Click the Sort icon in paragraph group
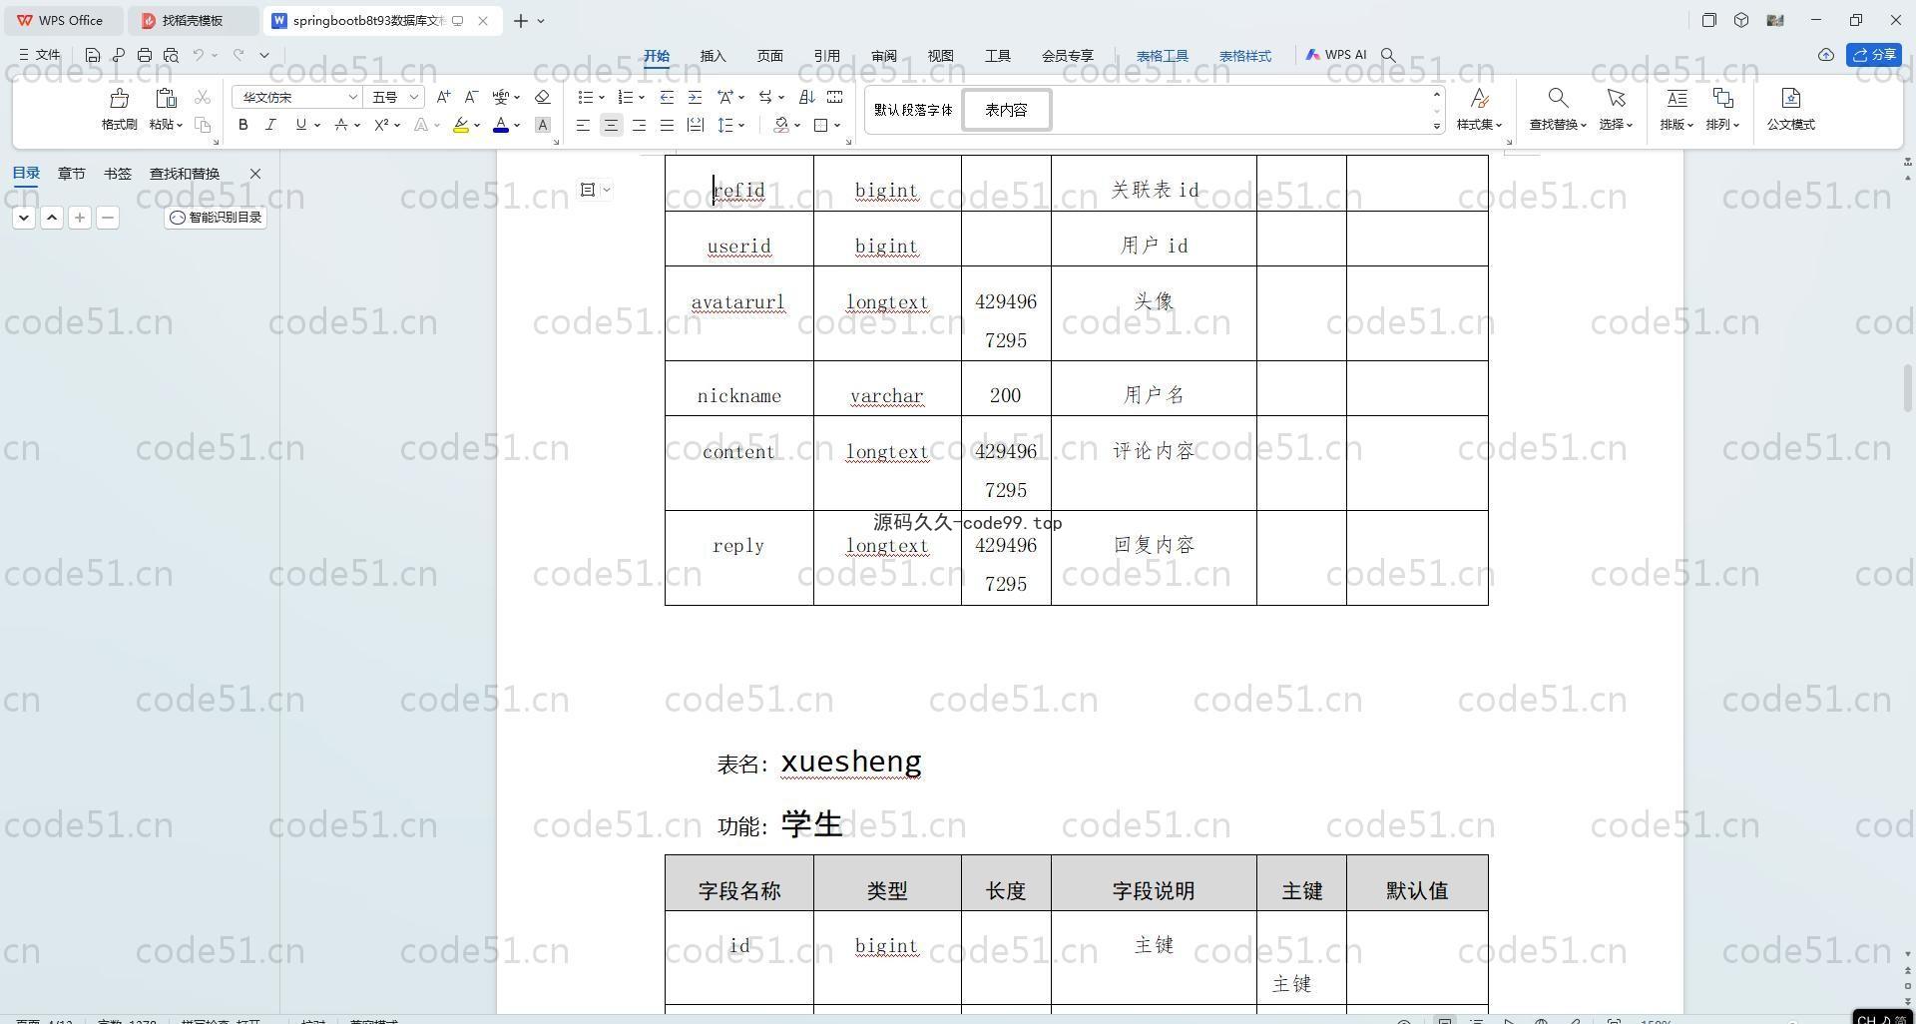1916x1024 pixels. pos(807,97)
